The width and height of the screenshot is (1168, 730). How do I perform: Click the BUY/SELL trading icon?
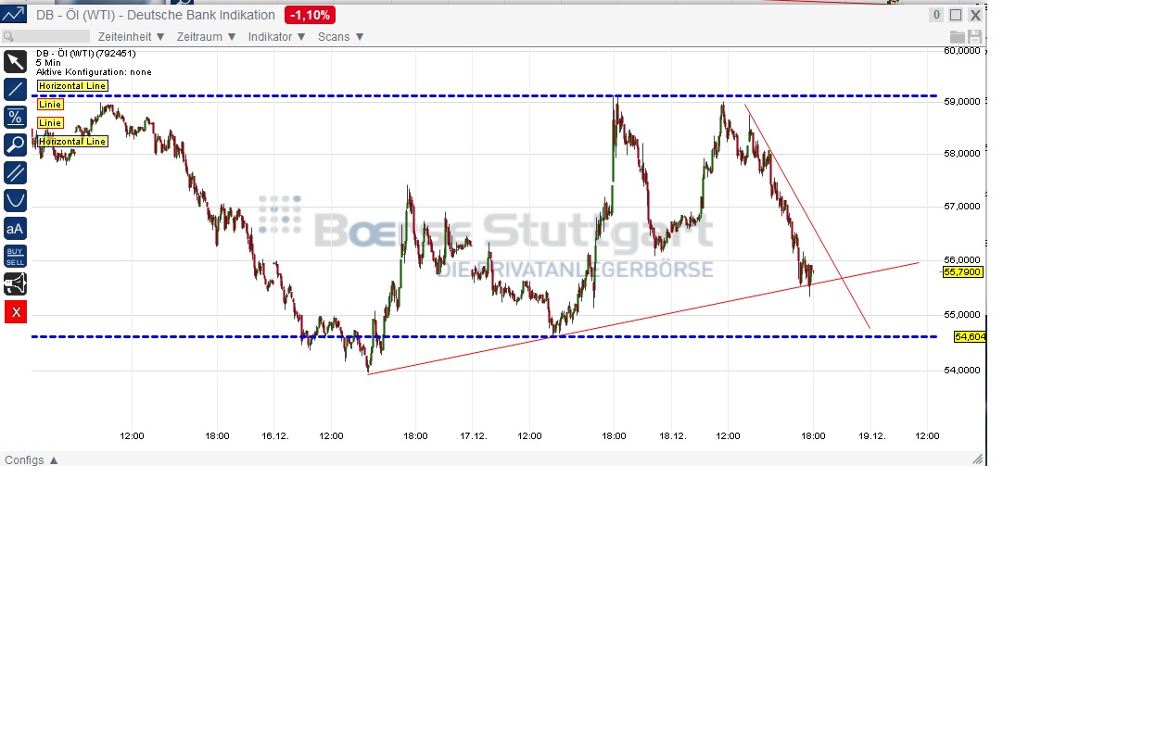click(x=15, y=255)
